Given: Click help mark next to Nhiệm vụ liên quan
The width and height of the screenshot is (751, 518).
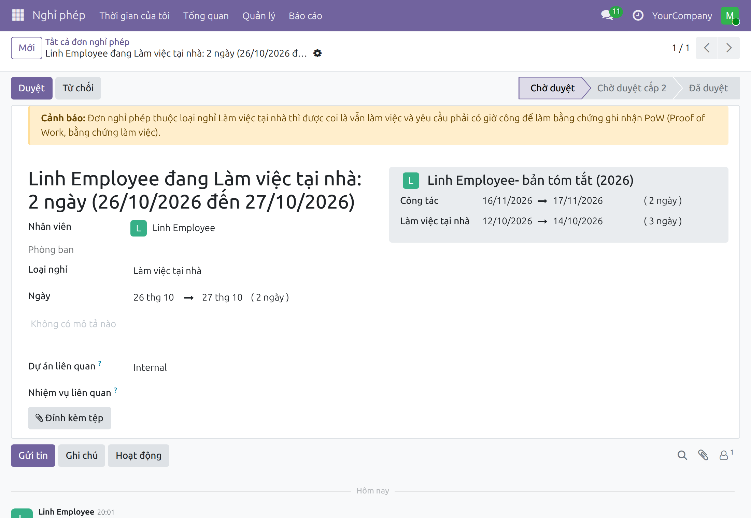Looking at the screenshot, I should [x=116, y=390].
